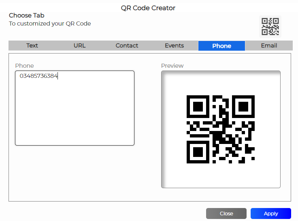Viewport: 298px width, 221px height.
Task: Switch to the Text tab
Action: pyautogui.click(x=32, y=45)
